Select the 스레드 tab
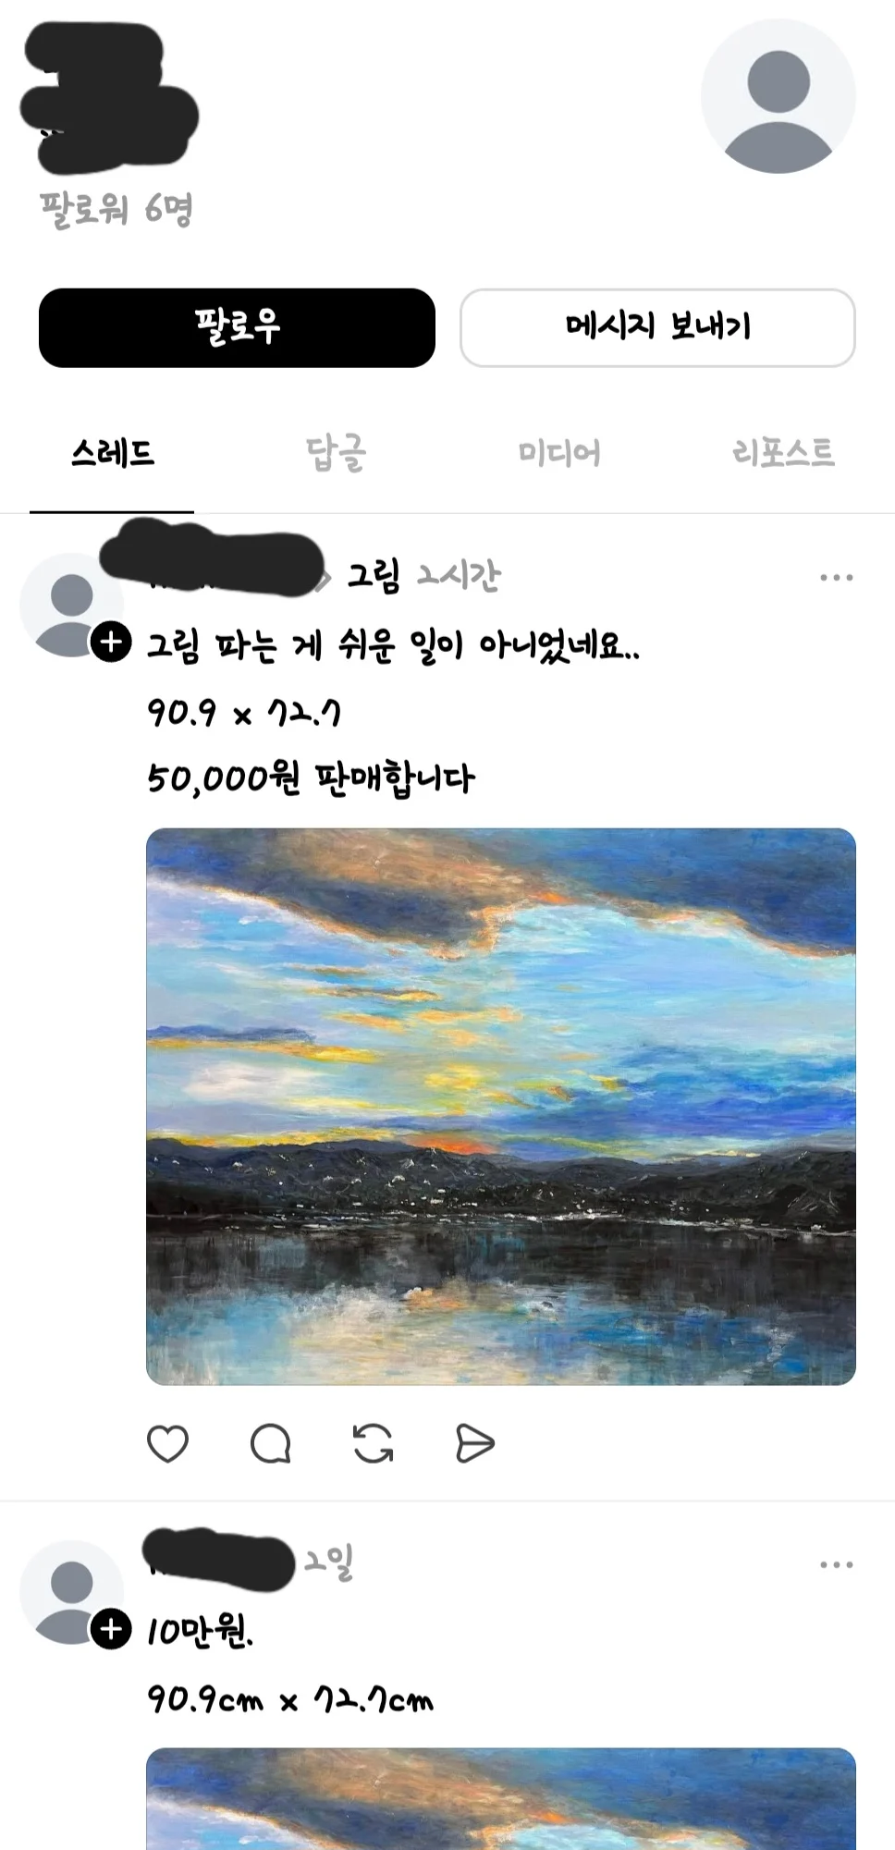Image resolution: width=895 pixels, height=1850 pixels. pos(113,453)
